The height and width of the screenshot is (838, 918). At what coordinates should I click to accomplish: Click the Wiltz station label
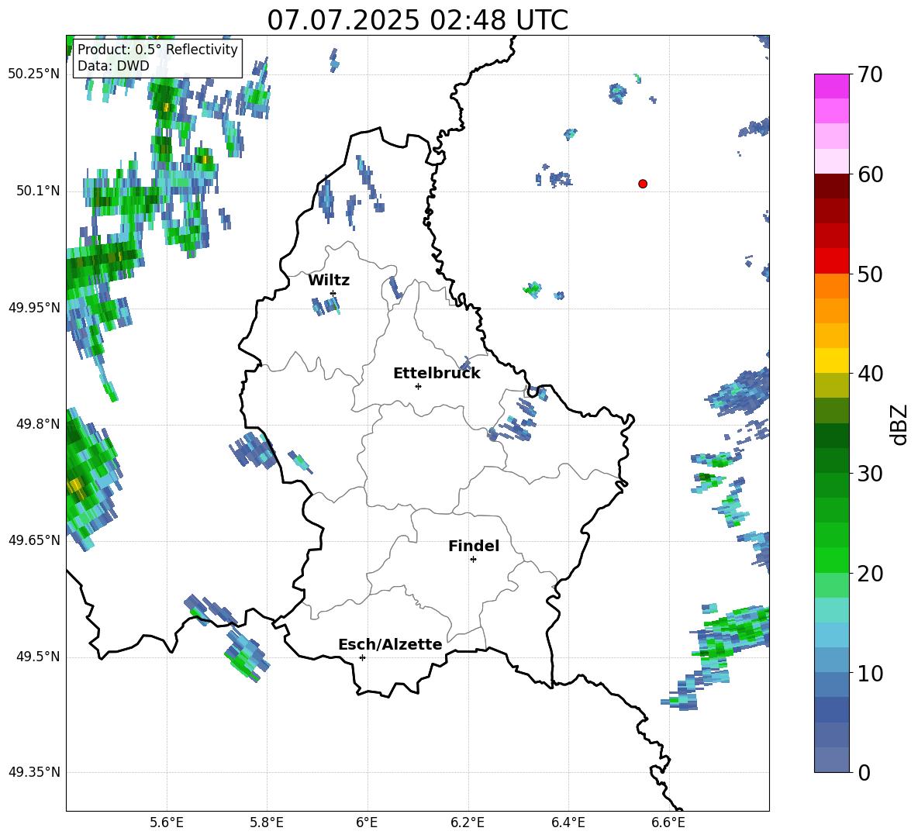(x=329, y=281)
